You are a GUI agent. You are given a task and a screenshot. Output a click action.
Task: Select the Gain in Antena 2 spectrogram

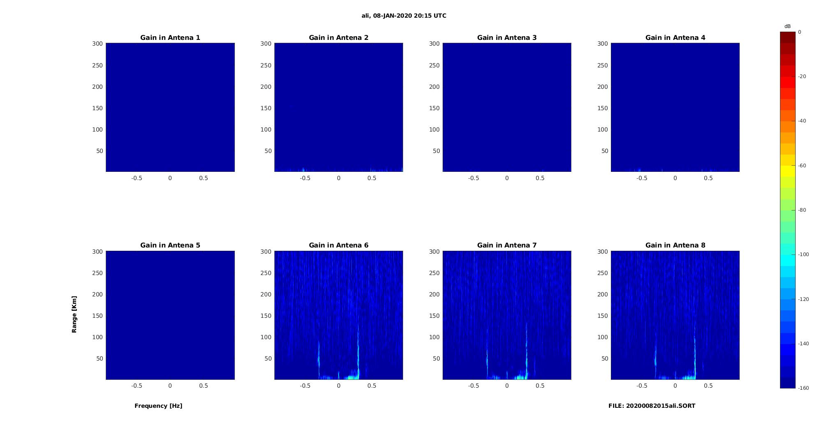click(x=339, y=107)
